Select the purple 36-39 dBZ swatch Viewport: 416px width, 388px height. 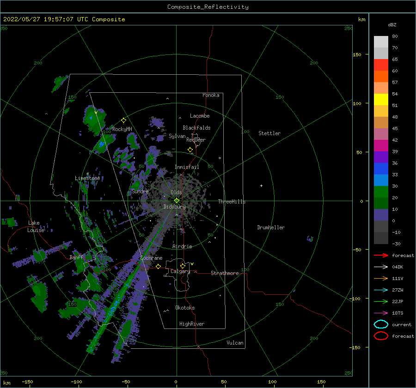point(381,157)
